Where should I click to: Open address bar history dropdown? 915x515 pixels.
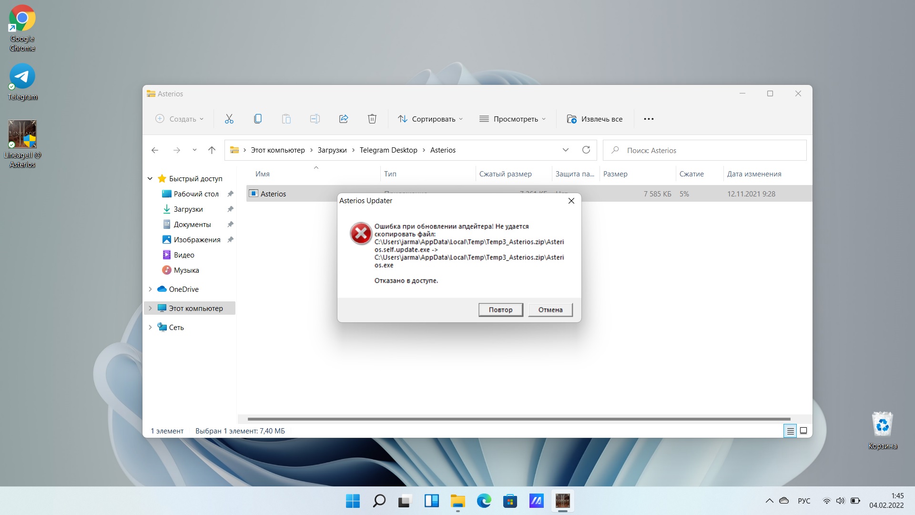566,150
